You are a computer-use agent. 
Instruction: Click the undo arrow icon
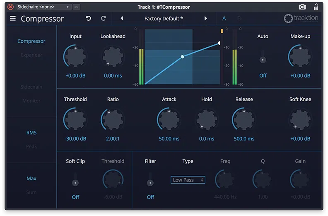[89, 18]
